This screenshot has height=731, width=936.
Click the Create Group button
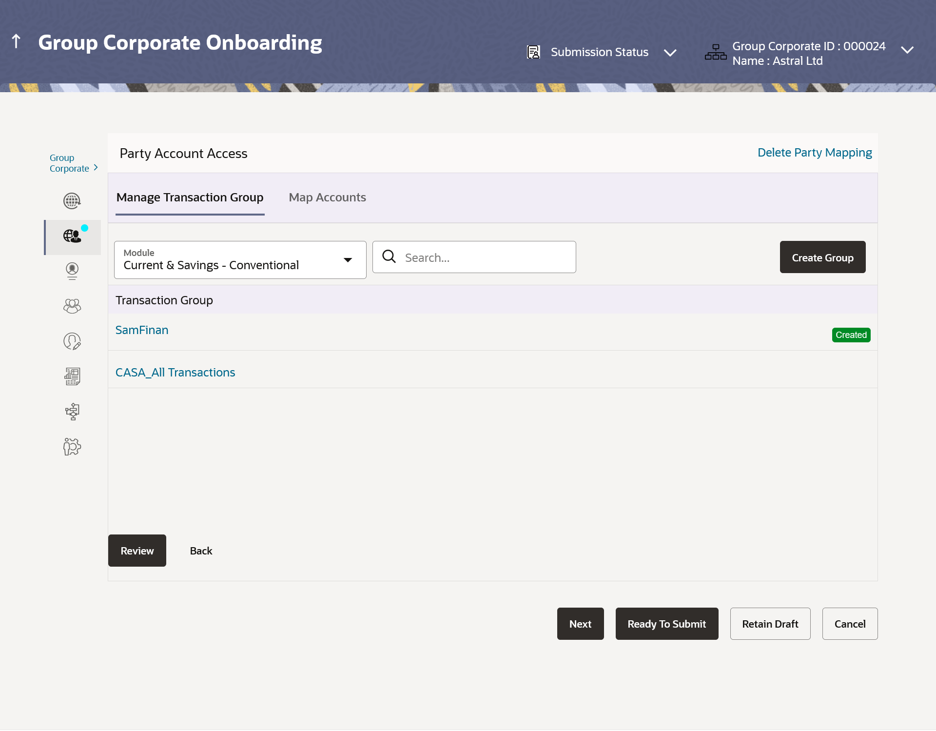[822, 257]
